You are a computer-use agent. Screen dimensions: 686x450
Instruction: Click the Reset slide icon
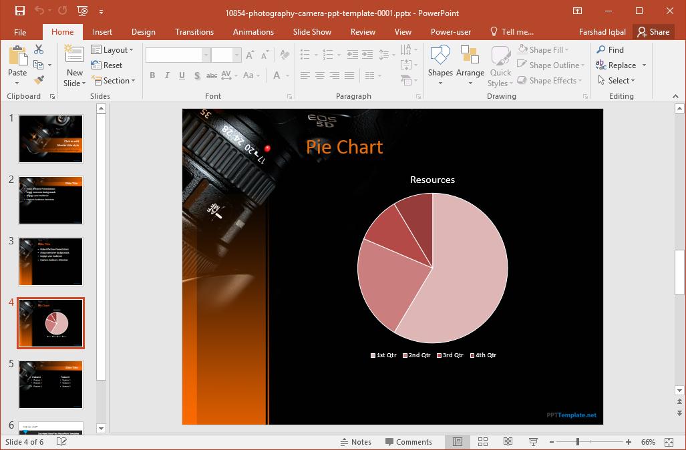[107, 65]
